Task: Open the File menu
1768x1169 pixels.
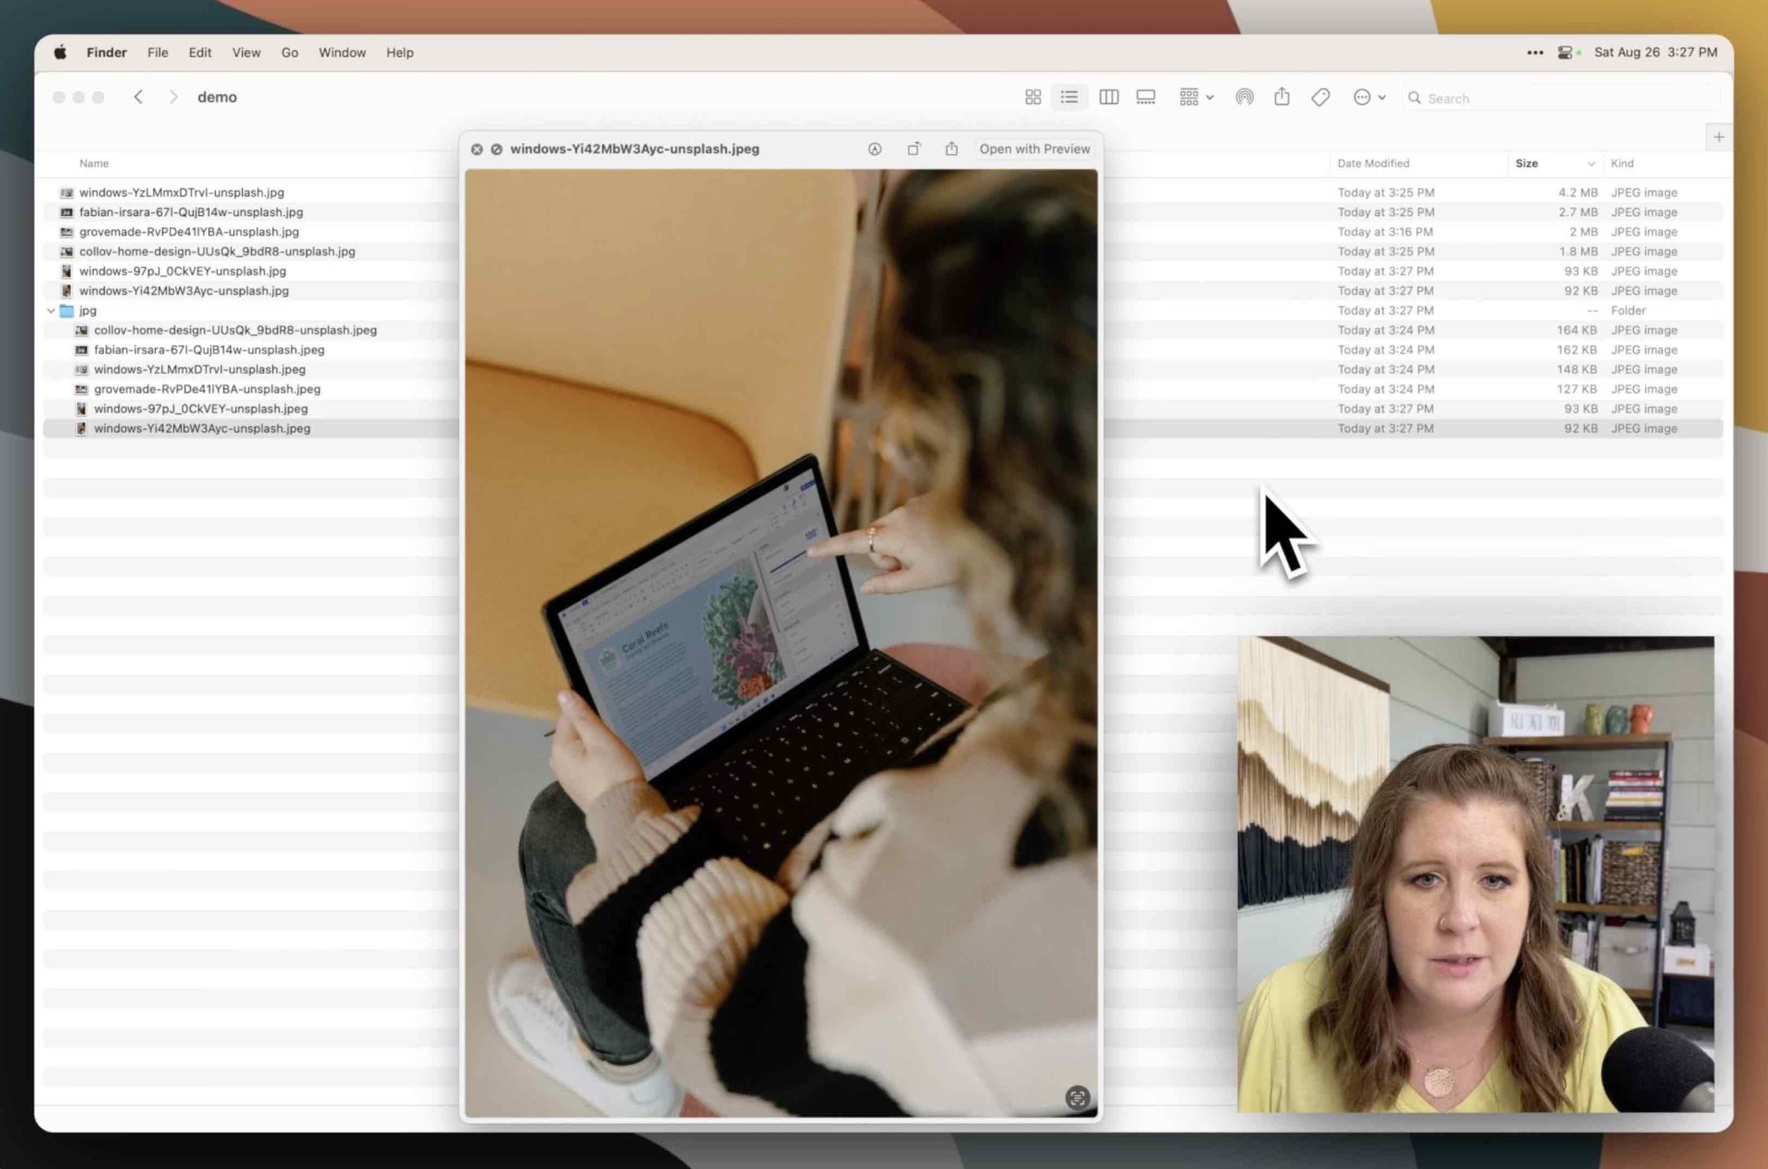Action: tap(157, 52)
